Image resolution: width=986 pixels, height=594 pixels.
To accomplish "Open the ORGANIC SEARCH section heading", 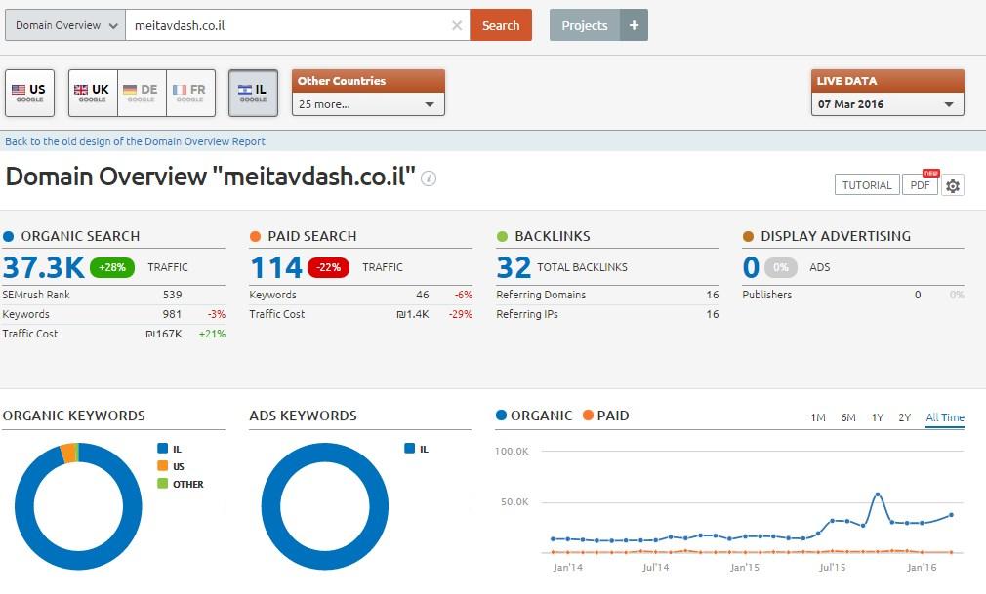I will point(80,236).
